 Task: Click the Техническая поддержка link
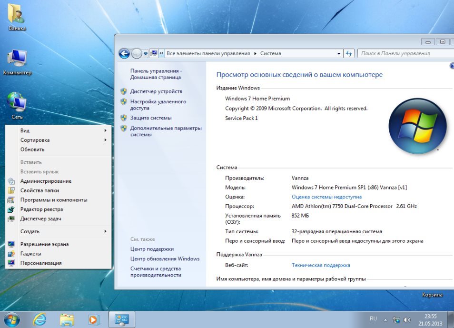point(321,265)
